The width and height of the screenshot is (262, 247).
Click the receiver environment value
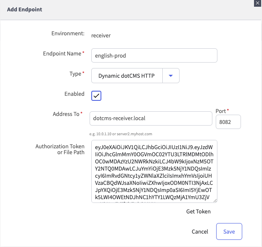point(101,36)
